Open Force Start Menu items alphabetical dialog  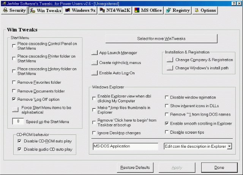coord(15,109)
